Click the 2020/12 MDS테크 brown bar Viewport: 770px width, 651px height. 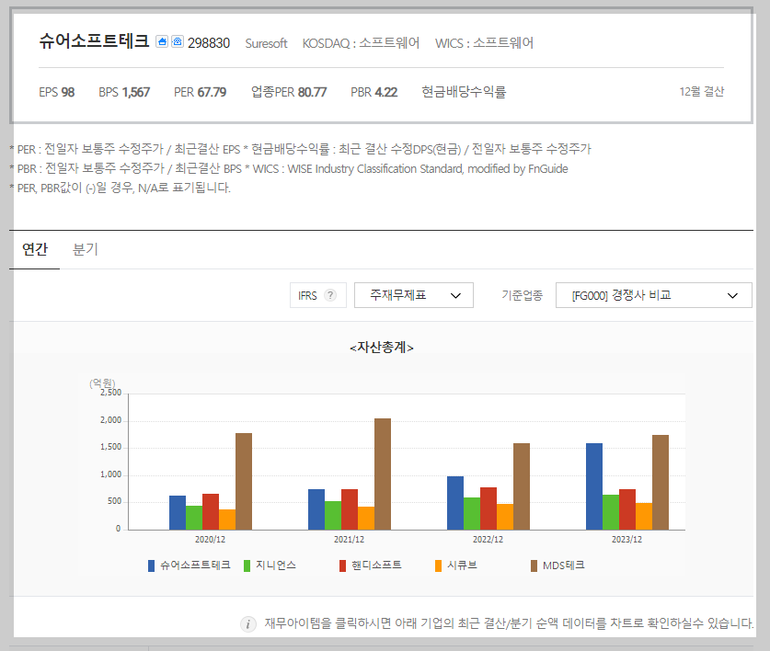point(244,482)
